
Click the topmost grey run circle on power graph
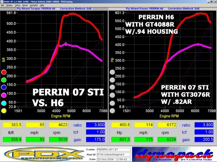(x=112, y=72)
